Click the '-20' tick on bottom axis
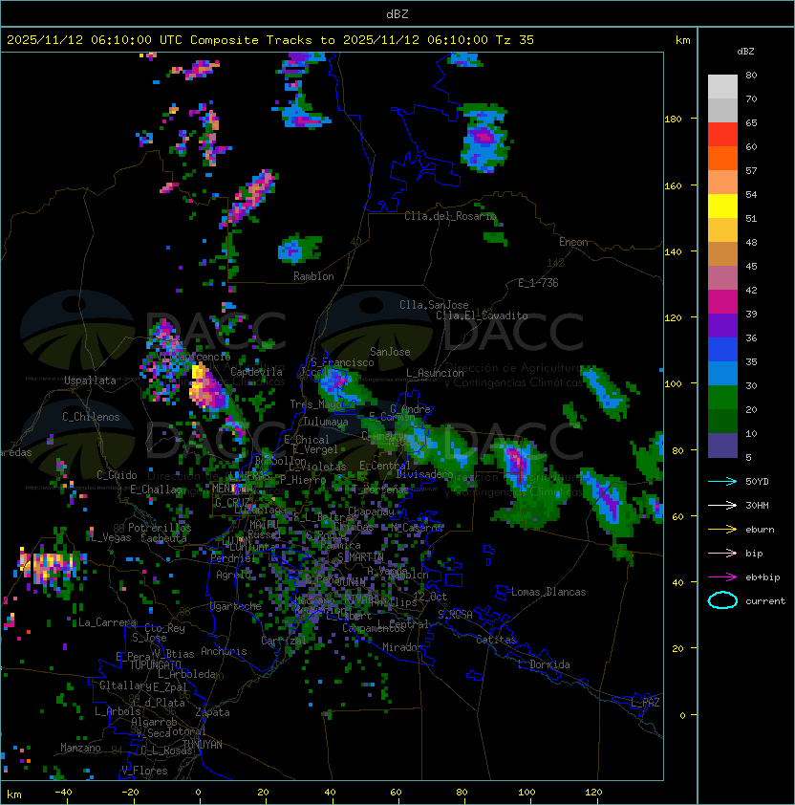The height and width of the screenshot is (805, 795). pos(129,793)
